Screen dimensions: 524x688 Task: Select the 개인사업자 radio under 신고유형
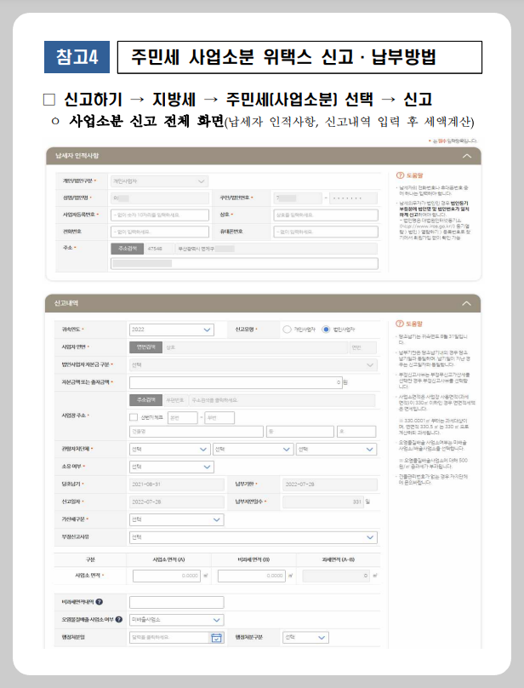coord(287,330)
